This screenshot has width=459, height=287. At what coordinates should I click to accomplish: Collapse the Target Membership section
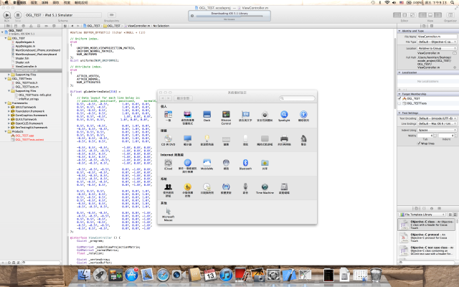[399, 94]
